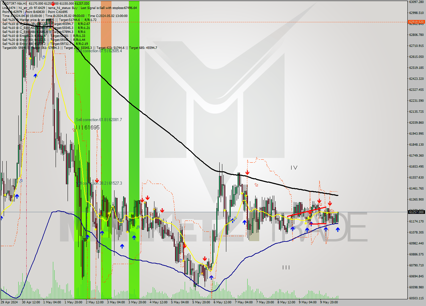Click the '3 May 20:00' time label
Image resolution: width=426 pixels, height=306 pixels.
137,302
